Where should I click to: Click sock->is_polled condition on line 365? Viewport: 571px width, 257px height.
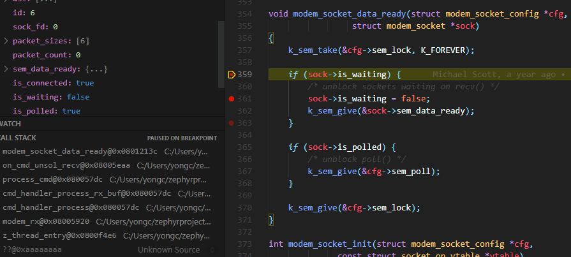tap(346, 147)
